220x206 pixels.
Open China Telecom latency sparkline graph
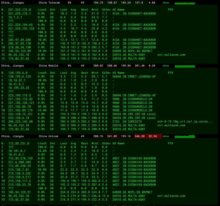(185, 3)
